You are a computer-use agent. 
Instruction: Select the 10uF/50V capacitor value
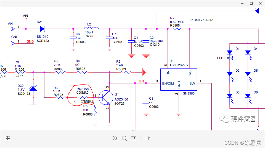tap(156, 41)
